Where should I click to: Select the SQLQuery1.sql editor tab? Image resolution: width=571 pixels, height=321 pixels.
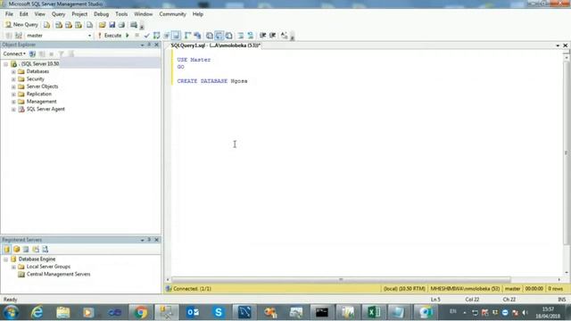216,45
